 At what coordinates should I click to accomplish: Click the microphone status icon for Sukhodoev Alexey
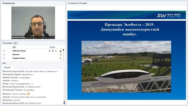click(x=49, y=51)
